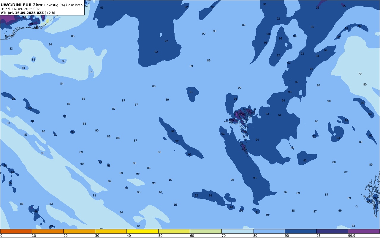Image resolution: width=380 pixels, height=238 pixels.
Task: Click the '10' legend tick label
Action: 34,236
